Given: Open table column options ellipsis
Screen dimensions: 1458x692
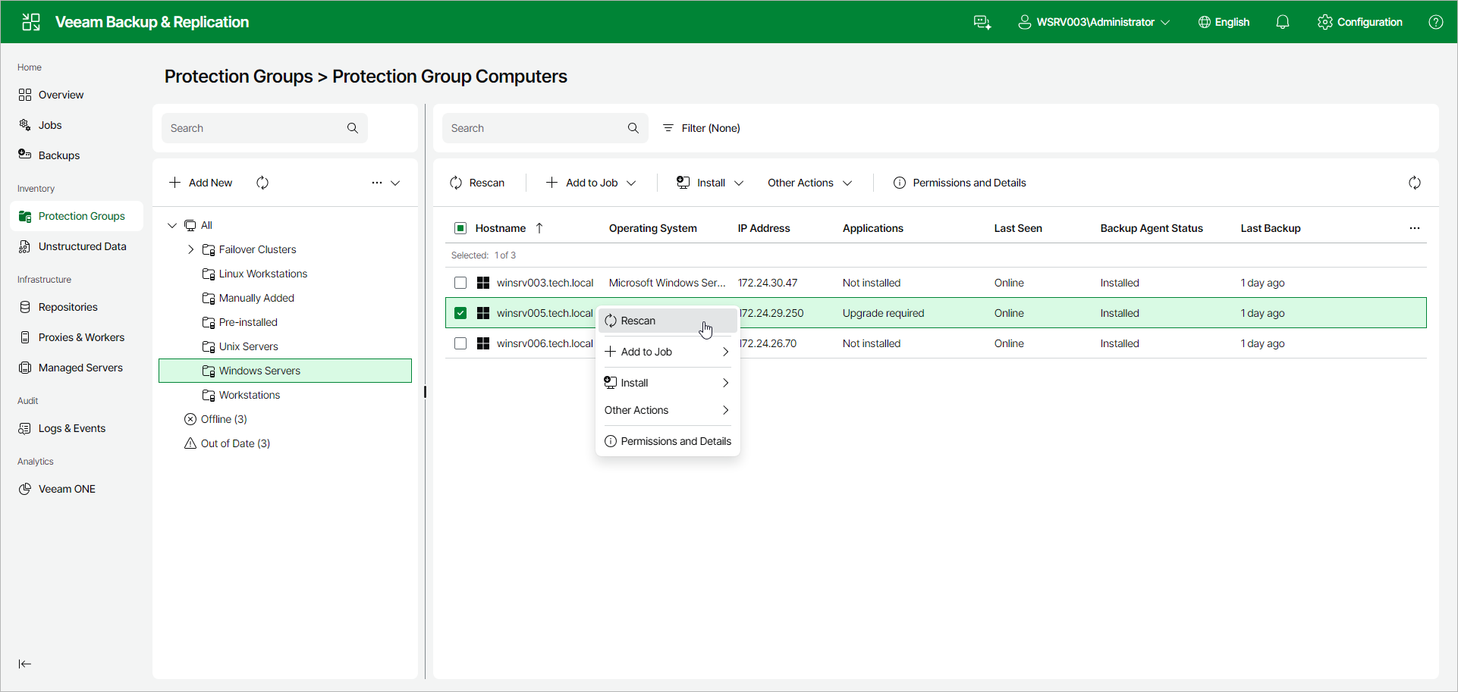Looking at the screenshot, I should click(x=1415, y=228).
